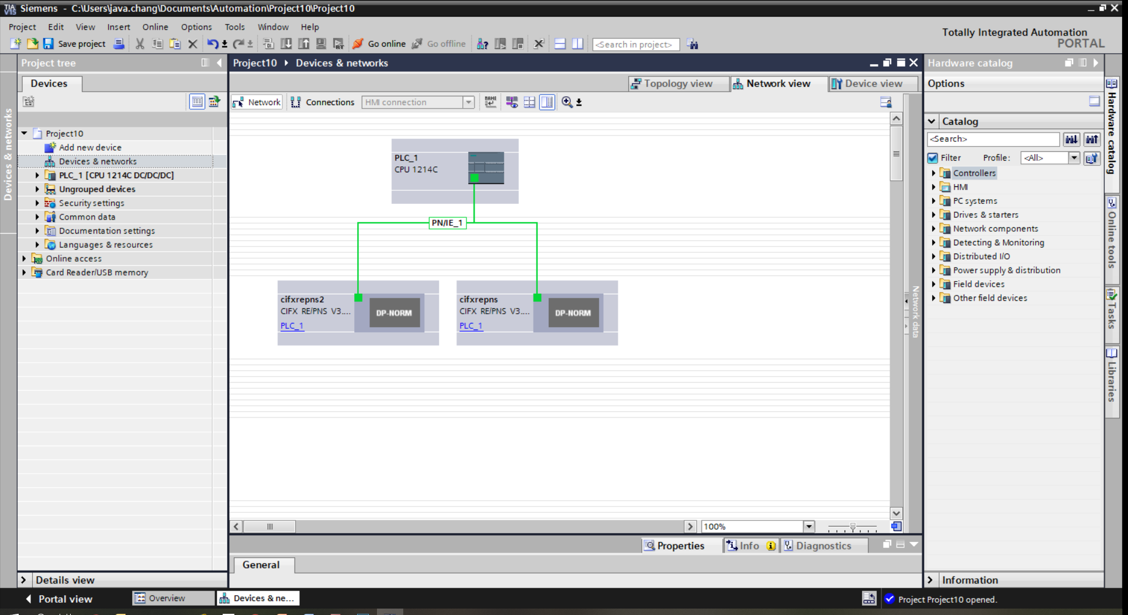Image resolution: width=1128 pixels, height=615 pixels.
Task: Adjust the zoom slider handle
Action: click(x=853, y=527)
